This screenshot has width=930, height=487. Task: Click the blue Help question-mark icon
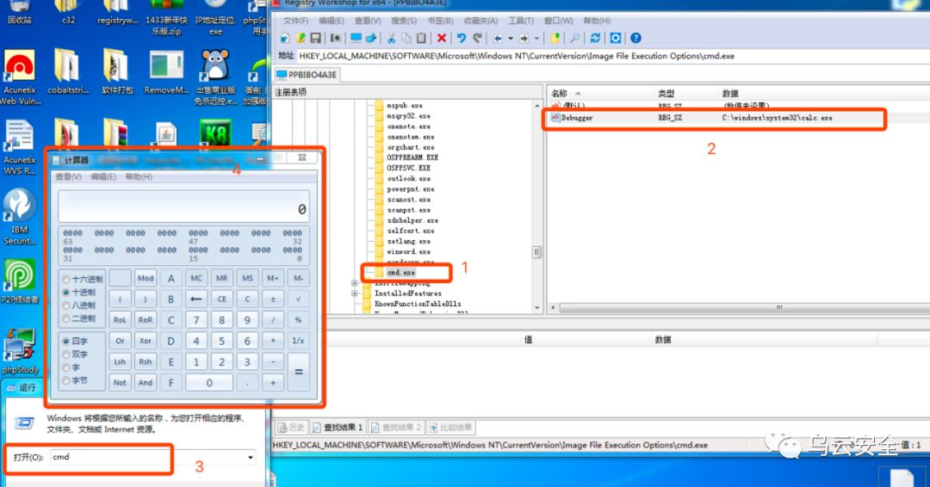click(635, 38)
